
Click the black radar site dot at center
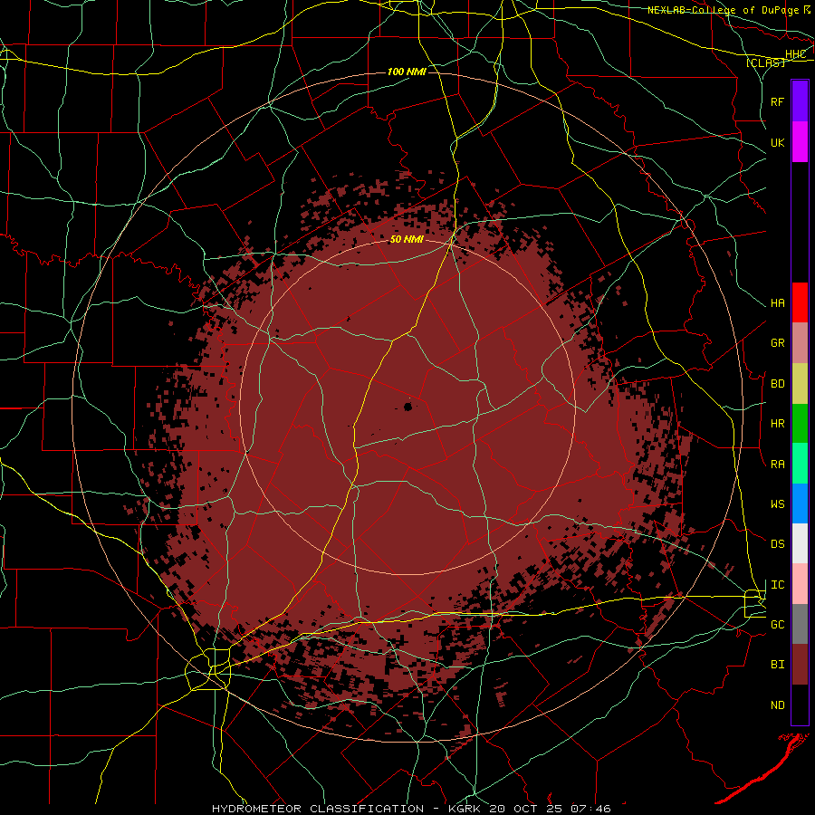pyautogui.click(x=408, y=407)
